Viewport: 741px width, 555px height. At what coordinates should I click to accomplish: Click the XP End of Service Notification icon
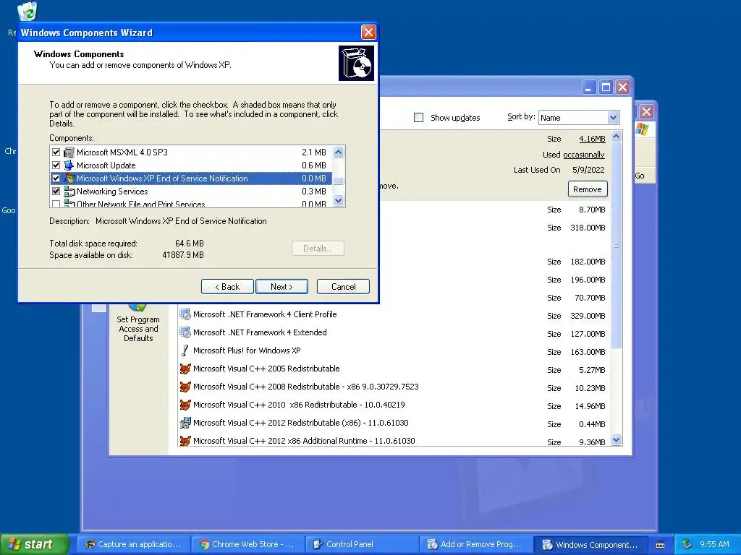point(69,178)
